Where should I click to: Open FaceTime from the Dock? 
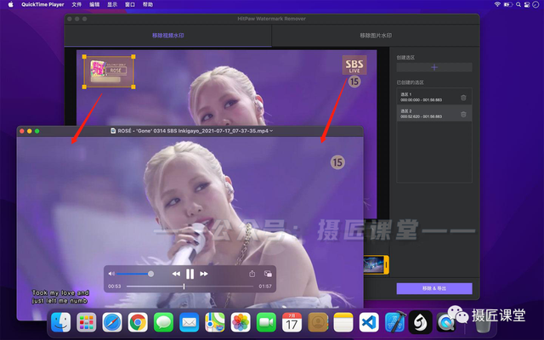(x=266, y=322)
